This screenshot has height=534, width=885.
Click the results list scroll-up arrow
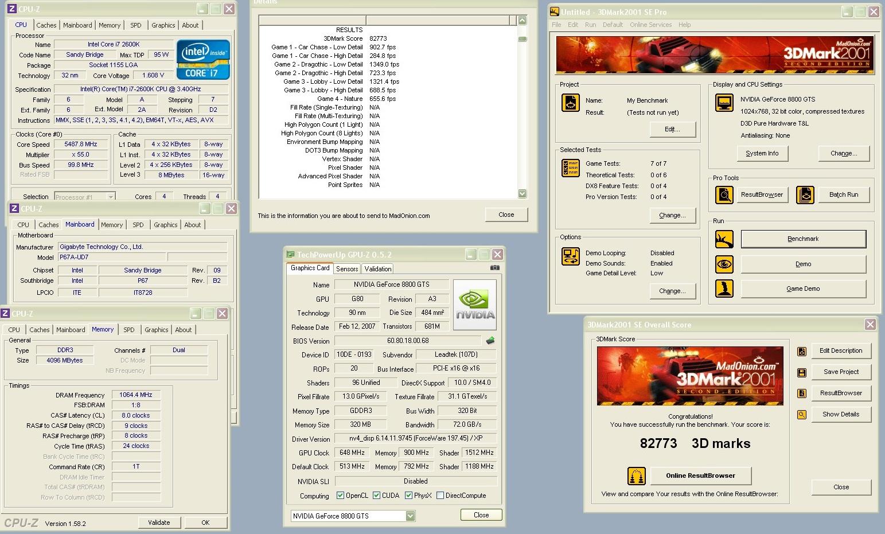click(522, 20)
